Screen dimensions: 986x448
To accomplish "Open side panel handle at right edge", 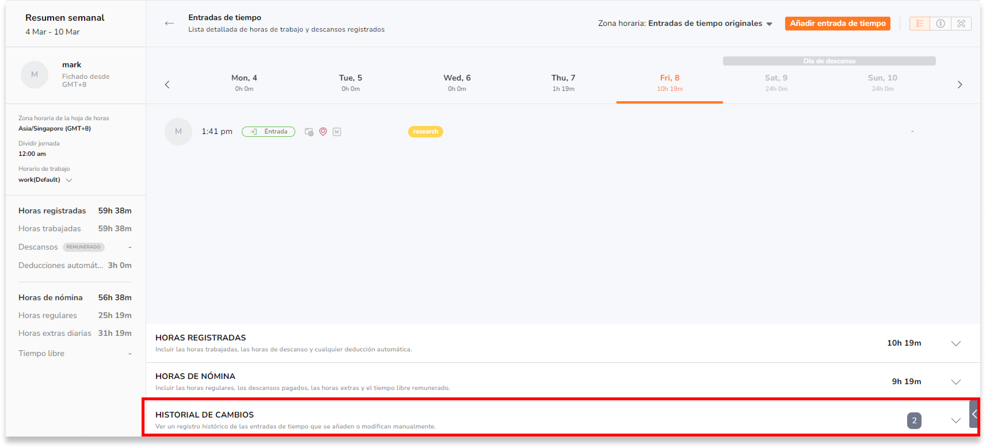I will click(974, 414).
